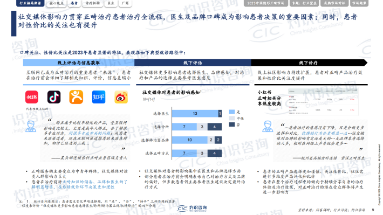Open the 厂商 tab
This screenshot has width=383, height=215.
(x=125, y=3)
